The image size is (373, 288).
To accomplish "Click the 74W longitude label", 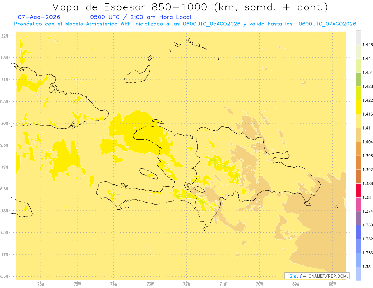I will coord(114,284).
